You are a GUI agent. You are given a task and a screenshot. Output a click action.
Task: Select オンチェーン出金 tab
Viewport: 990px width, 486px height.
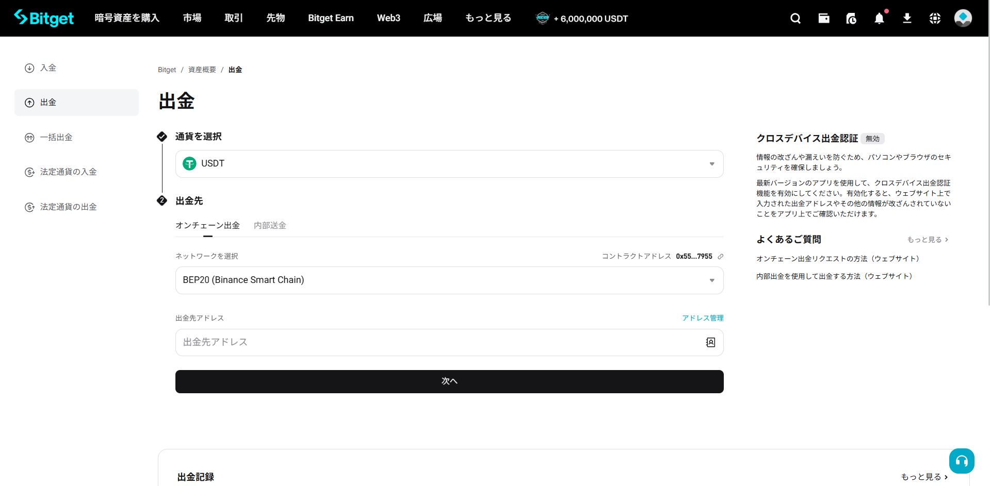pyautogui.click(x=207, y=225)
